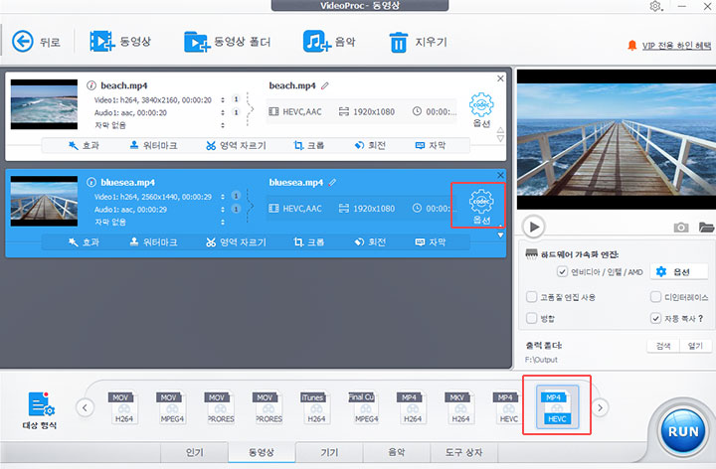The width and height of the screenshot is (716, 469).
Task: Toggle 자동 복사 checkbox
Action: point(655,318)
